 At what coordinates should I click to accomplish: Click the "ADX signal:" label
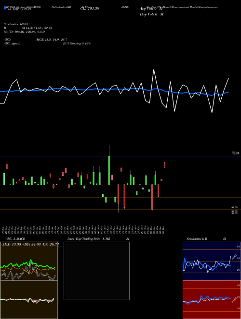click(x=12, y=43)
